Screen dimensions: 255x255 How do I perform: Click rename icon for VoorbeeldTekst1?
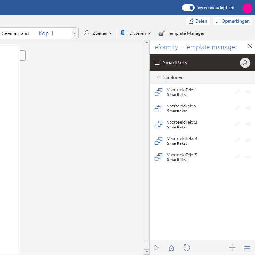pos(248,91)
